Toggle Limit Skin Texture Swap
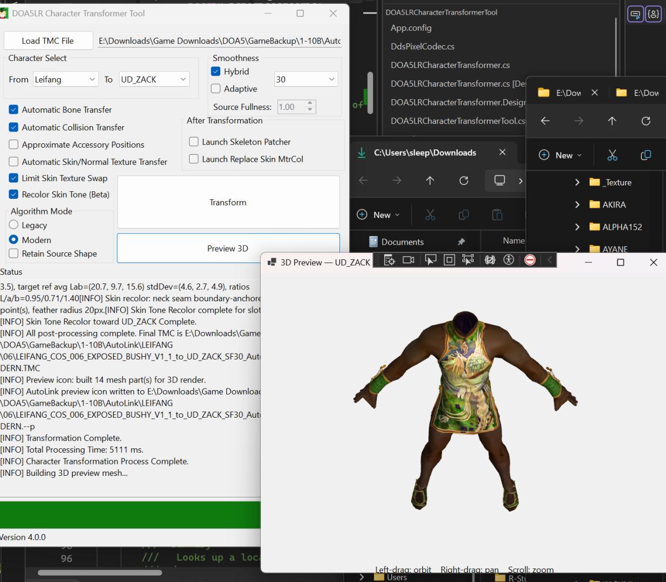Viewport: 666px width, 582px height. (x=14, y=178)
